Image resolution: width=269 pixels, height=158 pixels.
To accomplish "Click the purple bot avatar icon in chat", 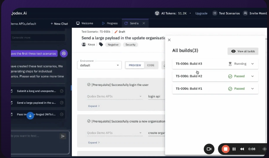I will [64, 53].
